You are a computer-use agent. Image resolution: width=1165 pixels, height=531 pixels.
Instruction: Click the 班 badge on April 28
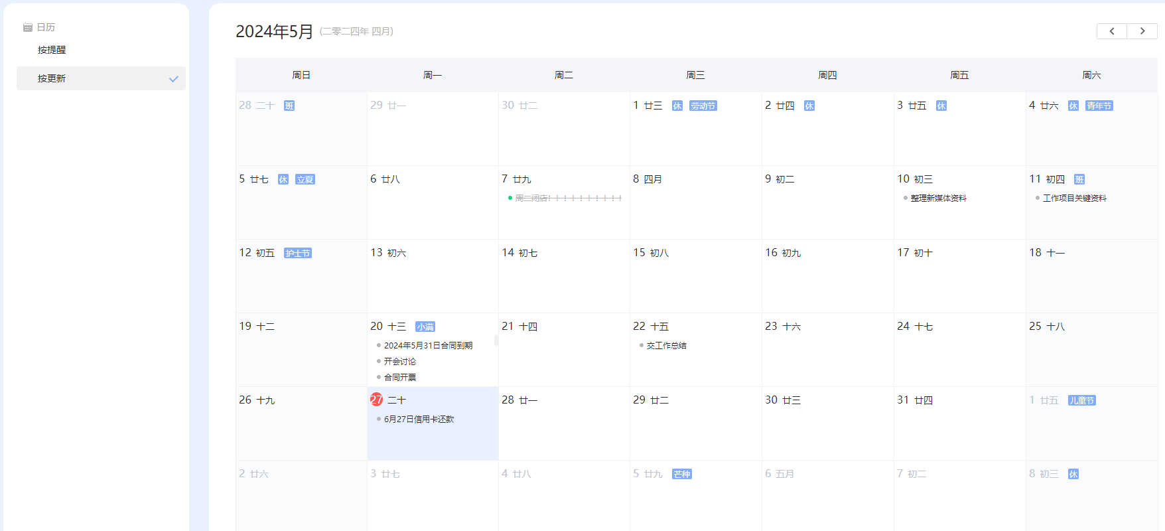289,106
